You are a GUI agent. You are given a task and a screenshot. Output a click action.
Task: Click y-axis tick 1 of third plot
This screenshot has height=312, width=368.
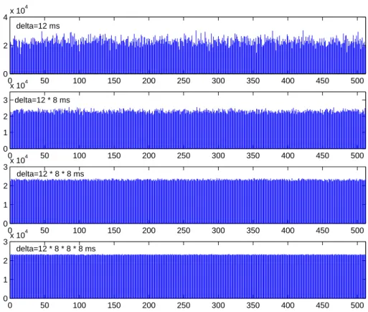[5, 205]
